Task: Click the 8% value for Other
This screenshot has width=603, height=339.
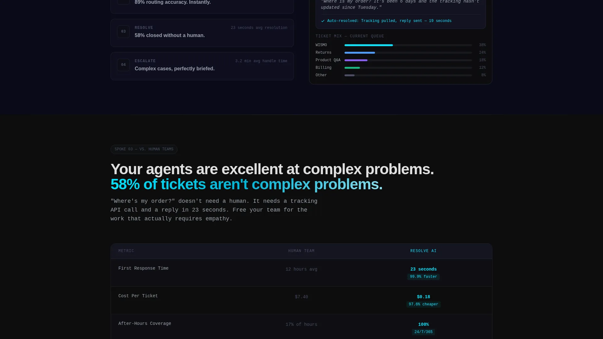Action: tap(484, 75)
